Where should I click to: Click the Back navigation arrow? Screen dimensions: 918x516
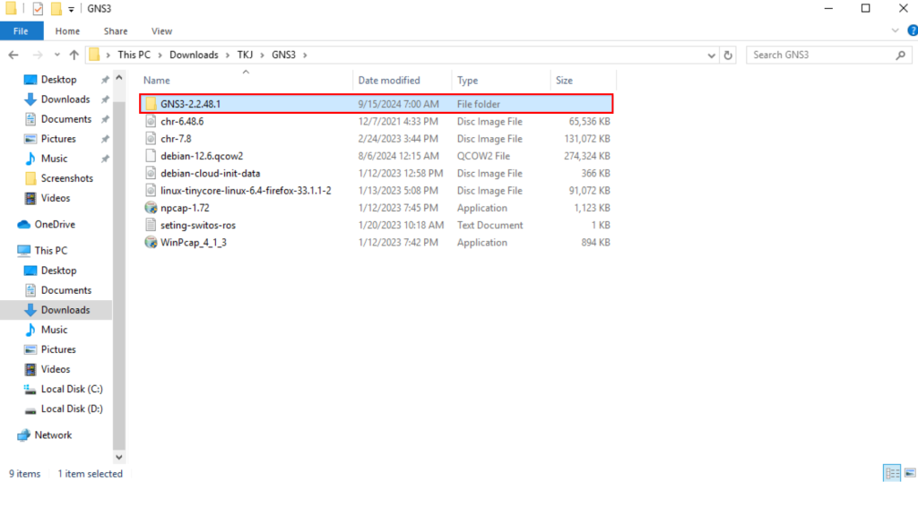[13, 55]
